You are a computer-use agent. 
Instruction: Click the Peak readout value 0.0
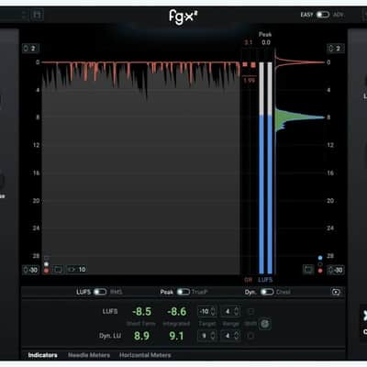pos(266,42)
